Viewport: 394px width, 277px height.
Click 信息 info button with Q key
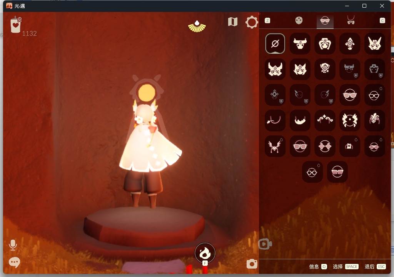[318, 267]
